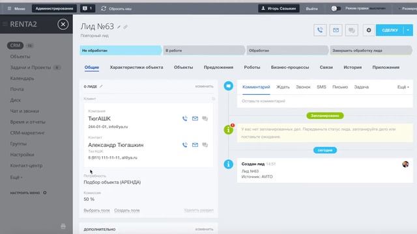Click the СДЕЛКУ convert button
417x234 pixels.
click(x=390, y=31)
